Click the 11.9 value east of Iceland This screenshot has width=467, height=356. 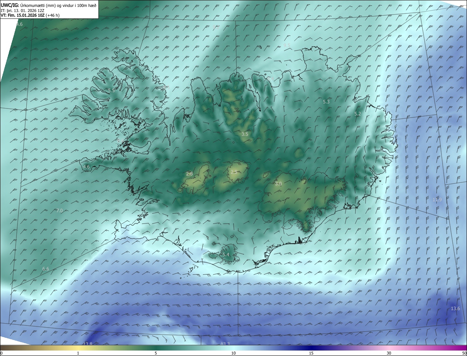tap(437, 200)
